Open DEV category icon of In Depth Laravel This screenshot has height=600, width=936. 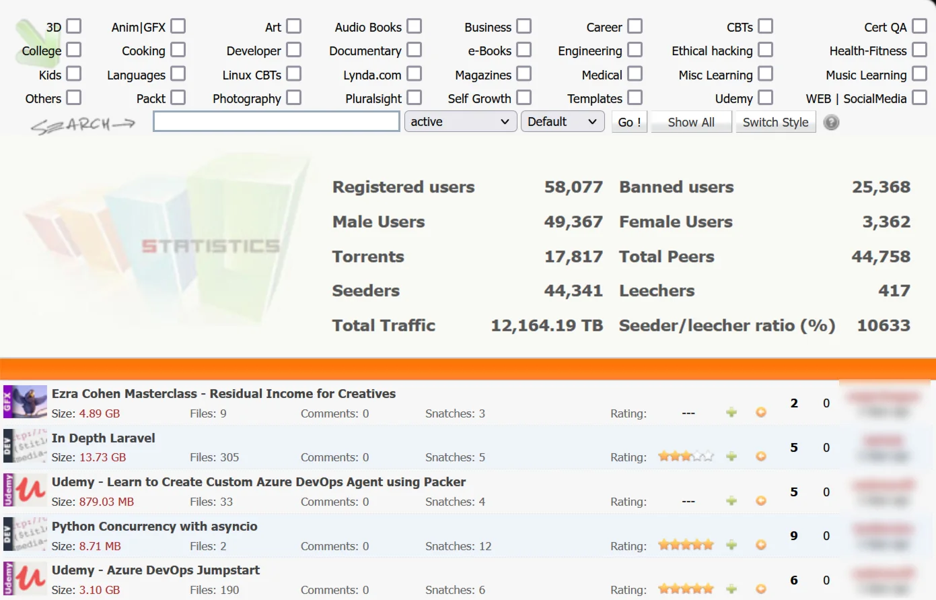click(25, 446)
